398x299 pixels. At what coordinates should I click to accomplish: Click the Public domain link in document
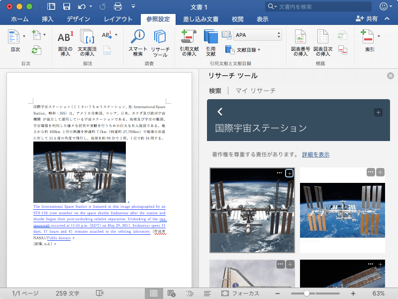coord(59,238)
